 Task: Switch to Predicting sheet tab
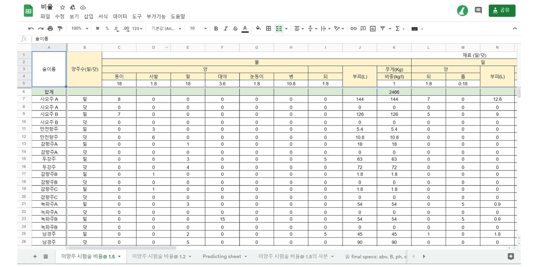pyautogui.click(x=225, y=257)
